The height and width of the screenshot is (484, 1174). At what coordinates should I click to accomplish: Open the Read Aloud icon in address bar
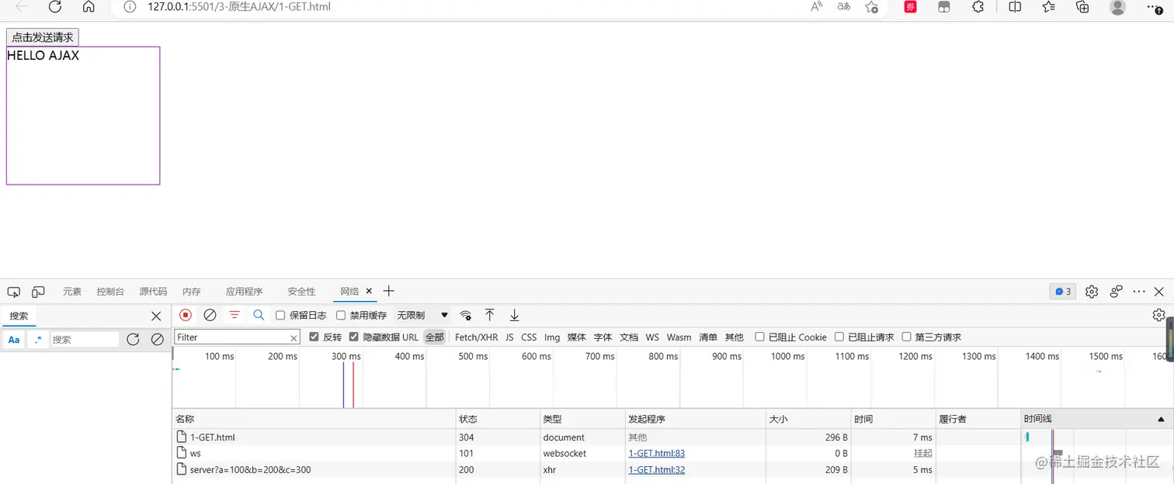(817, 7)
